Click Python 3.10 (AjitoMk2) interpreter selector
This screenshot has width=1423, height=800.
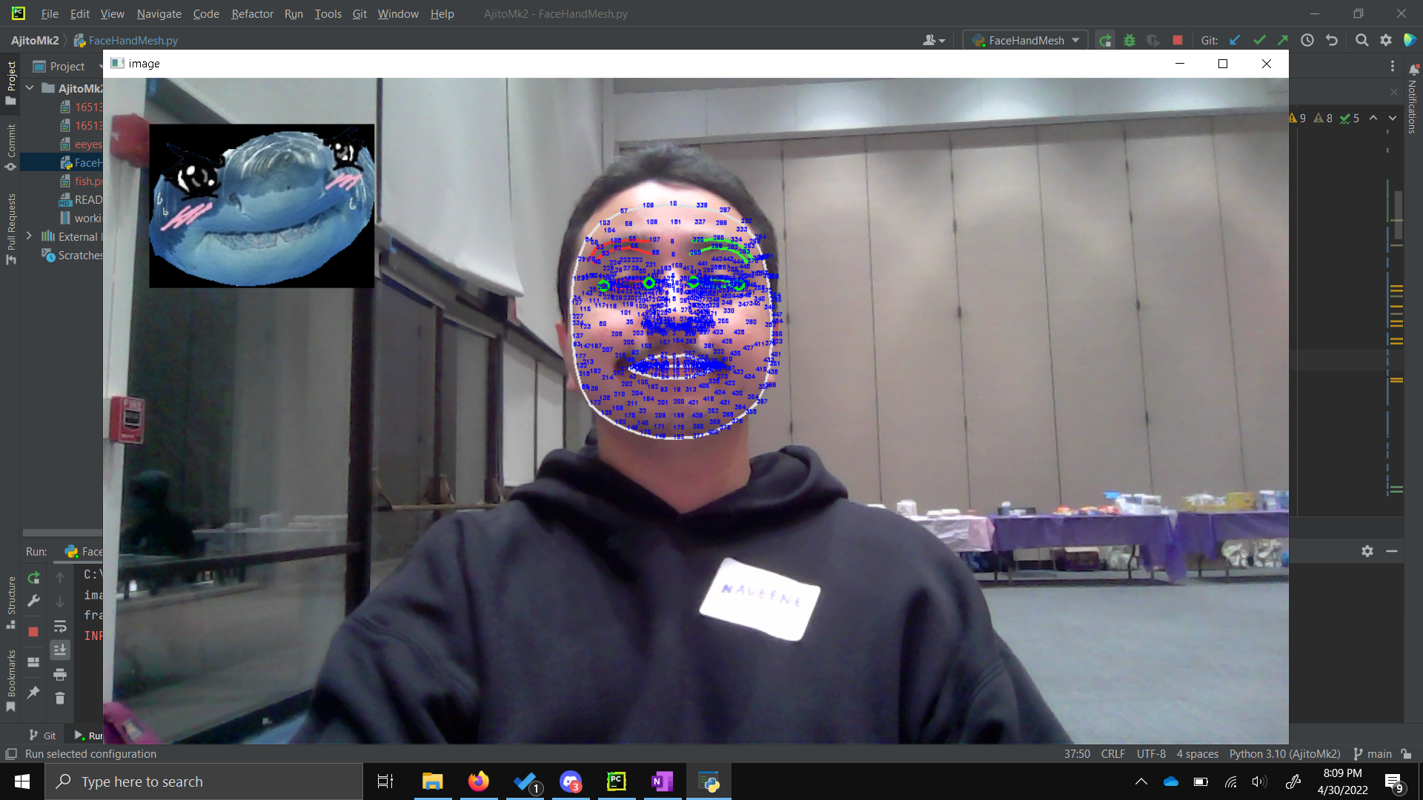point(1284,754)
